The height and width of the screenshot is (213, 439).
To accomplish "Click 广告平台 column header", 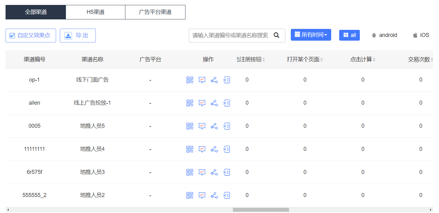I will (x=150, y=59).
